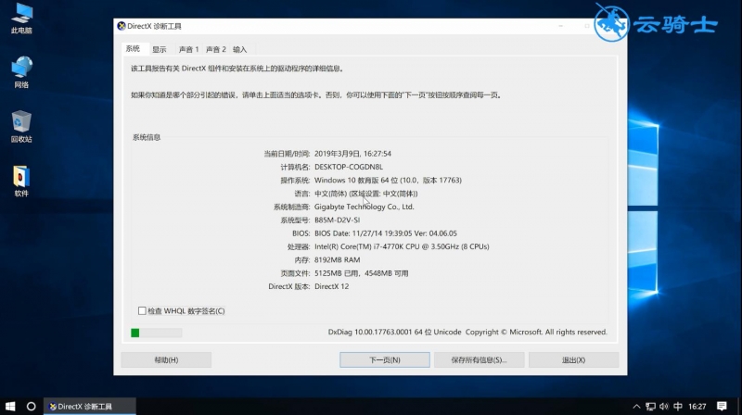Select the 软件 desktop icon
The height and width of the screenshot is (415, 742).
pyautogui.click(x=21, y=181)
